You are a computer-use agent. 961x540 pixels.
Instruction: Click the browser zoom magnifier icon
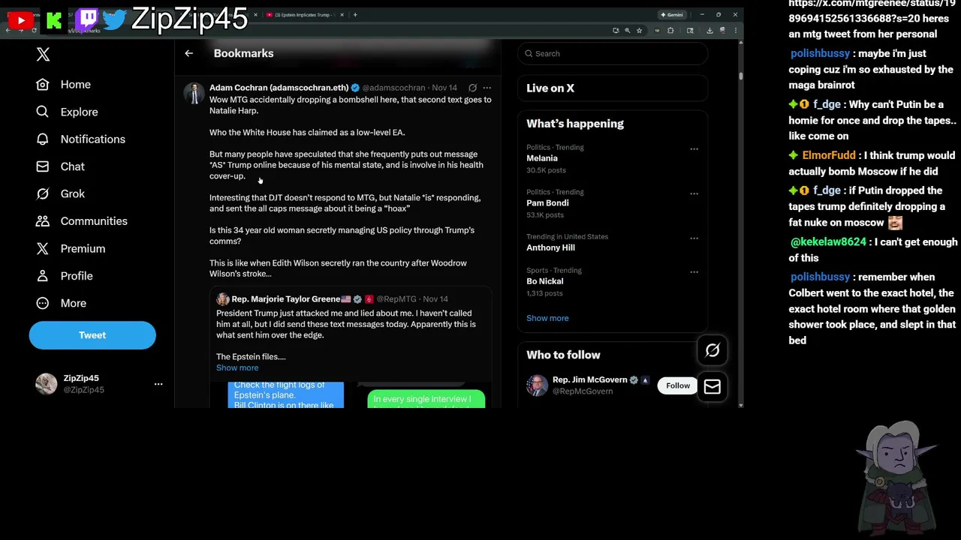tap(627, 30)
